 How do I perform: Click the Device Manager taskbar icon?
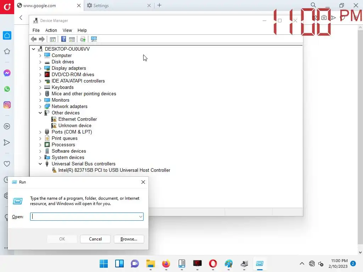tap(244, 263)
